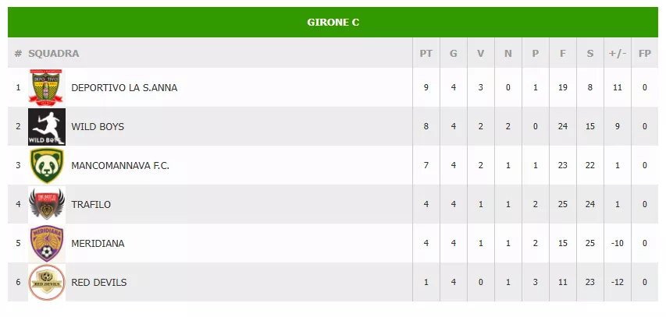Image resolution: width=666 pixels, height=317 pixels.
Task: Click the Meridiana purple shield logo
Action: [47, 243]
